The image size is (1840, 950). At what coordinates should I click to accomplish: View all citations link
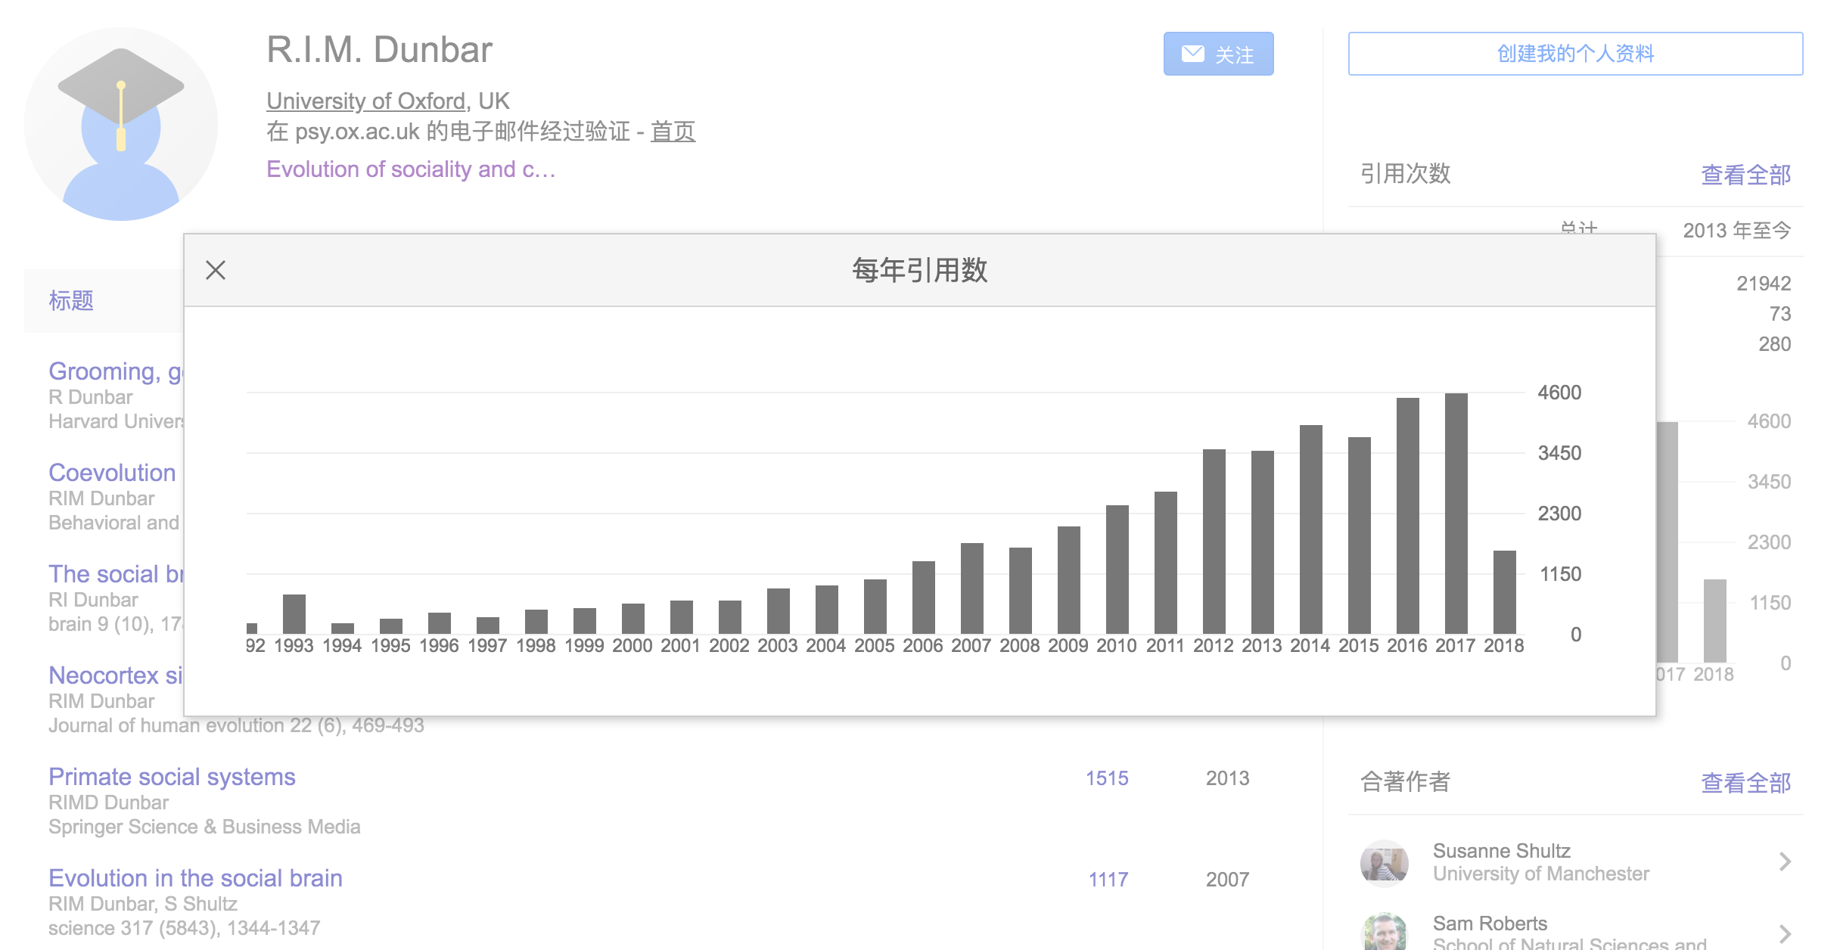tap(1745, 175)
